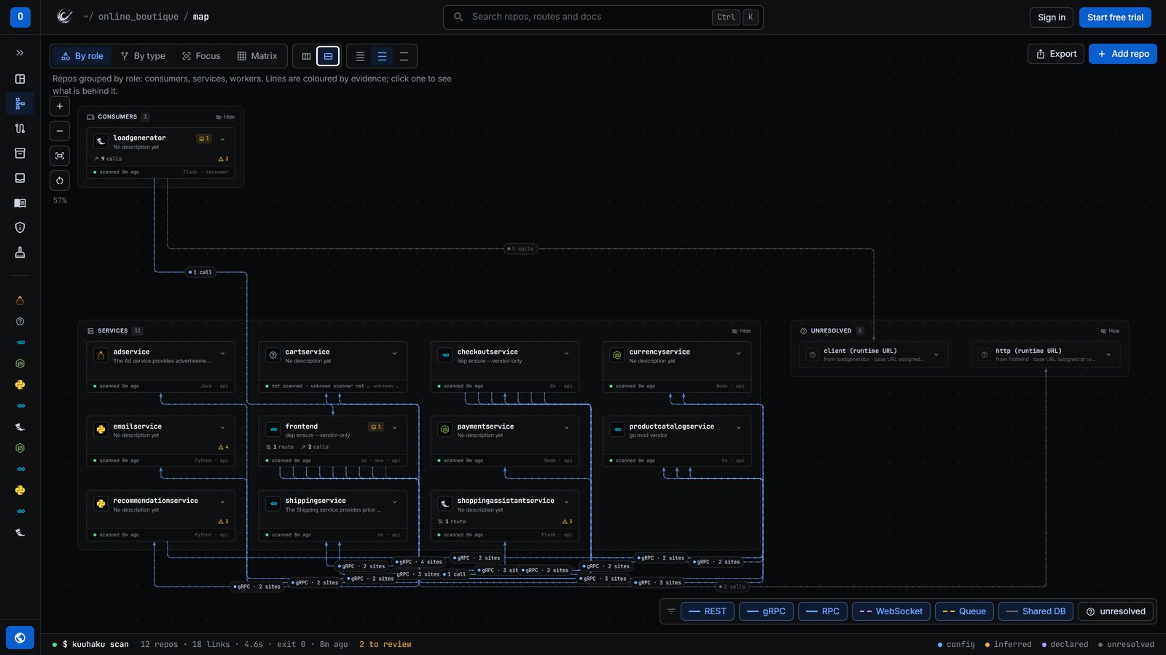1166x655 pixels.
Task: Select the sparse density two-line icon
Action: pos(404,56)
